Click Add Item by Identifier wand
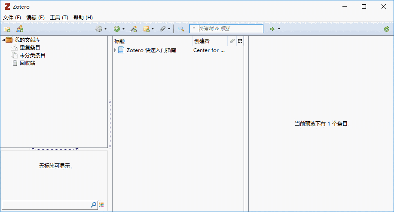The image size is (394, 212). [x=133, y=29]
